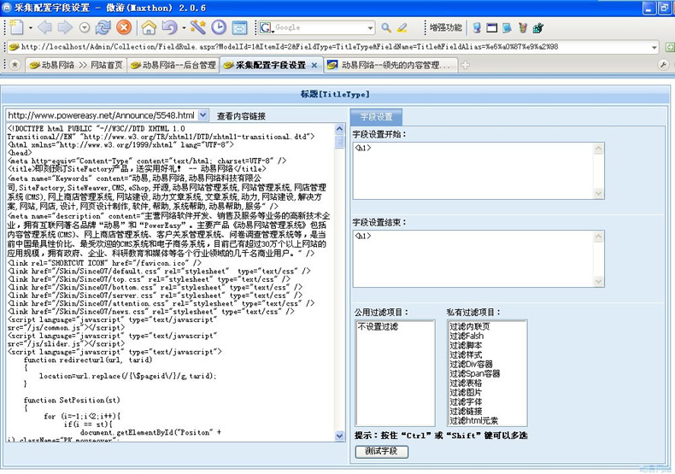Go back with the Back arrow
This screenshot has height=474, width=675.
[44, 28]
